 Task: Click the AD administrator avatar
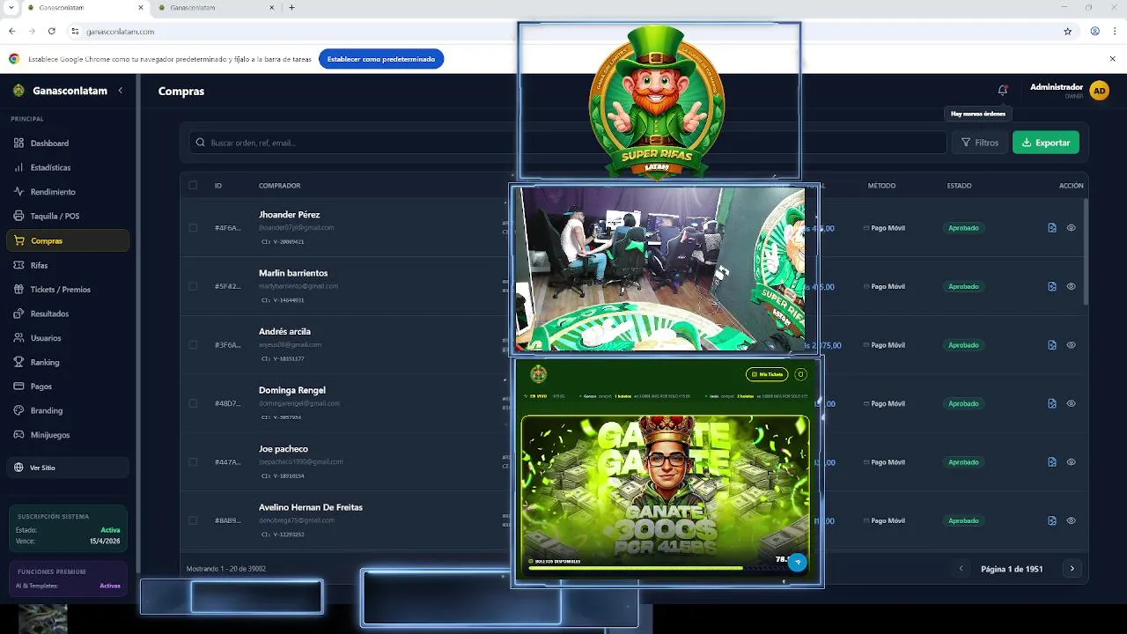[1099, 91]
